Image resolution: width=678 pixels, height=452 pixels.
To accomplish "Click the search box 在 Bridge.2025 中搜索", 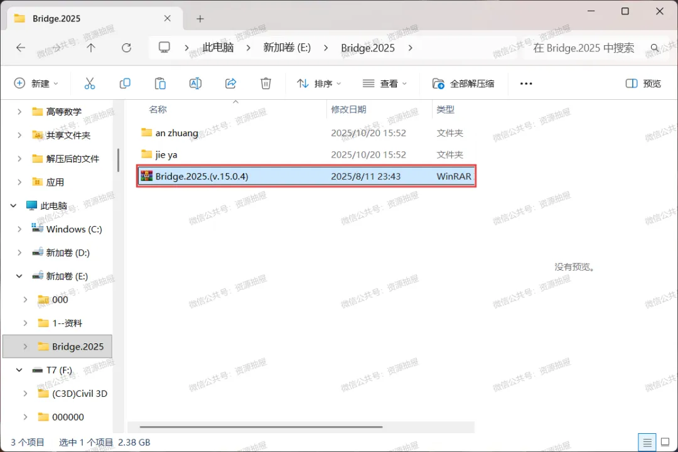I will (x=584, y=48).
